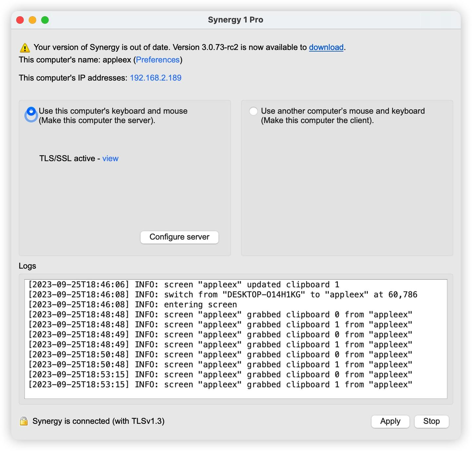
Task: Click the 'Synergy is connected (with TLSv1.3)' status text
Action: (98, 421)
